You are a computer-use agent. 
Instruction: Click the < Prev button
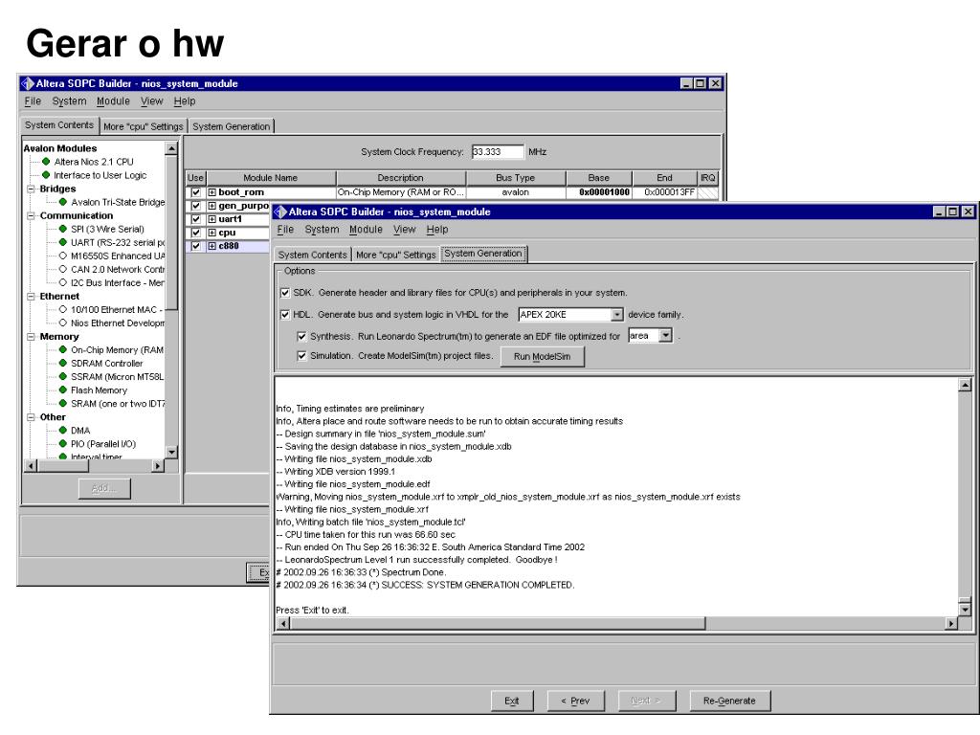coord(575,701)
